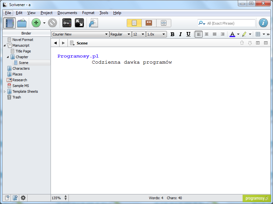Viewport: 273px width, 204px height.
Task: Open the text color dropdown arrow
Action: (x=238, y=34)
